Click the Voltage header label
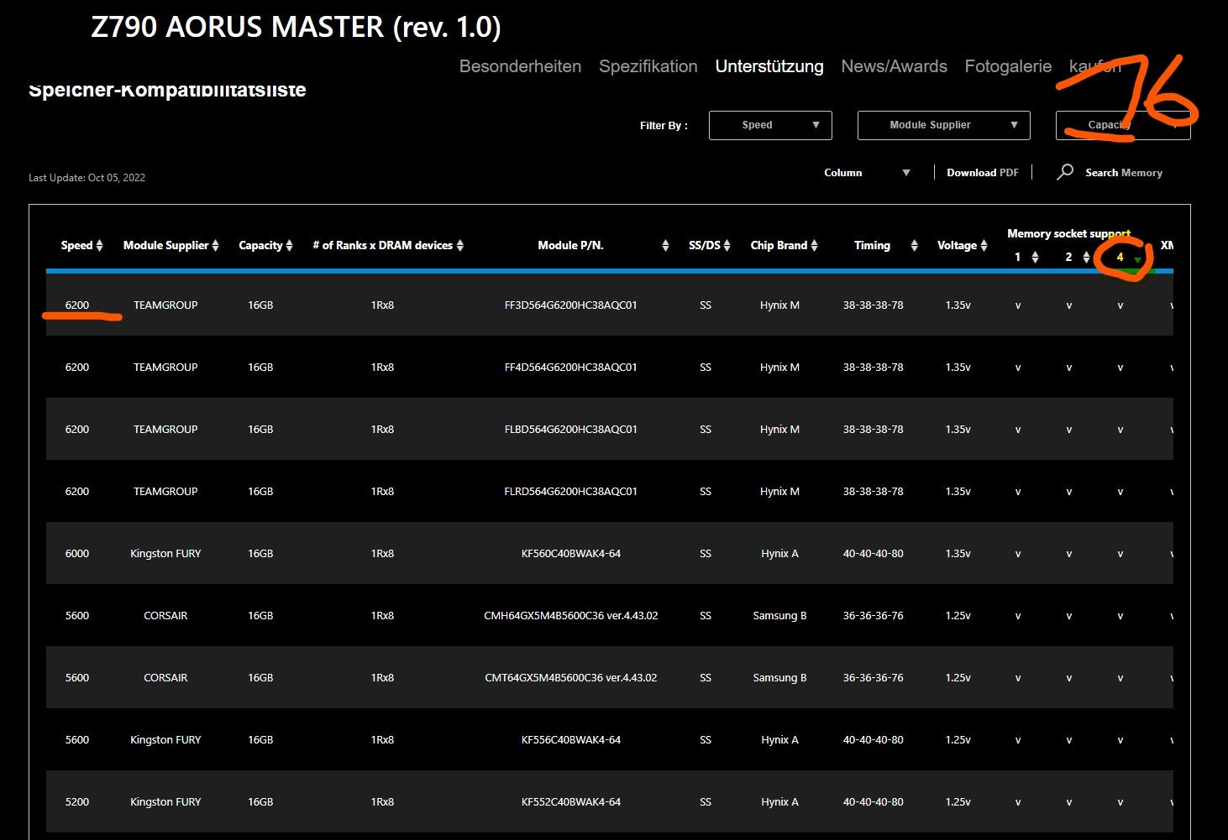The height and width of the screenshot is (840, 1228). coord(957,246)
